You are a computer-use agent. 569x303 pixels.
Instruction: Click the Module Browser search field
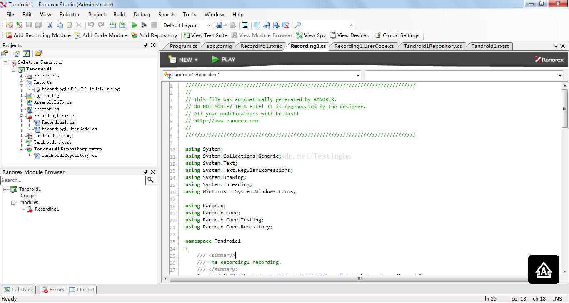coord(73,180)
